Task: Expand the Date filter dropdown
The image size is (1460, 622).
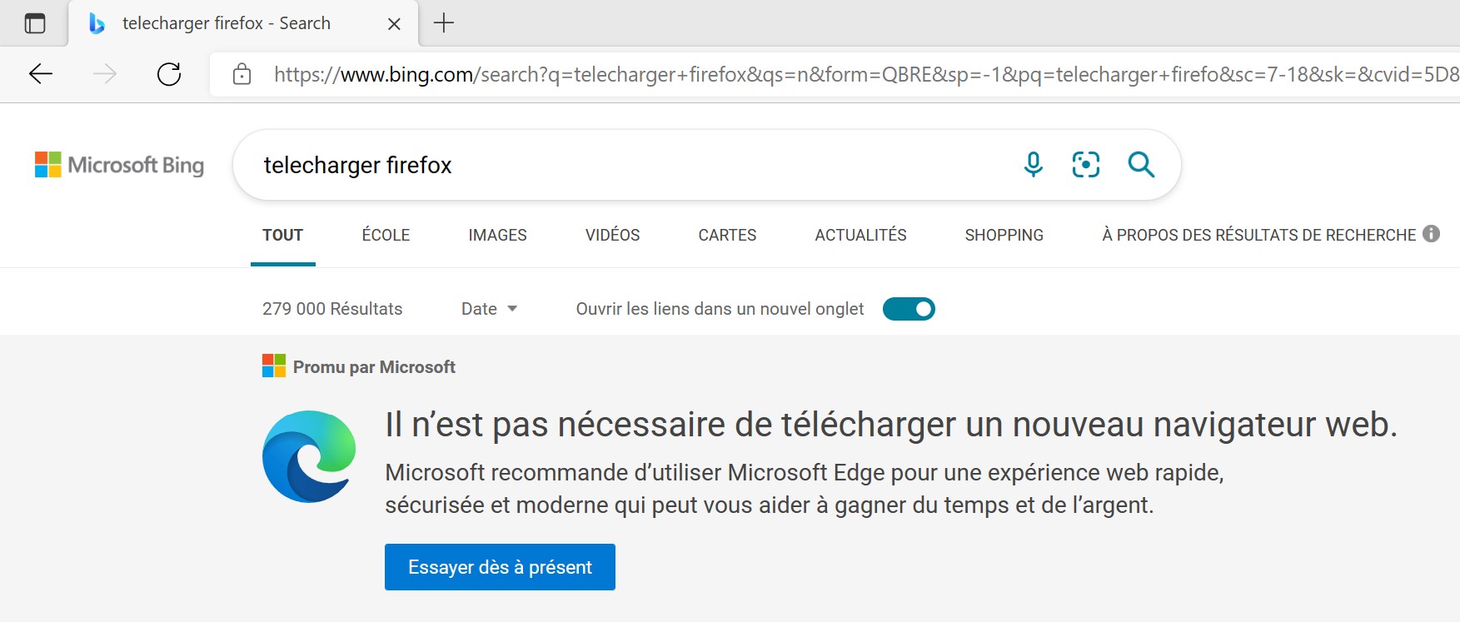Action: 490,309
